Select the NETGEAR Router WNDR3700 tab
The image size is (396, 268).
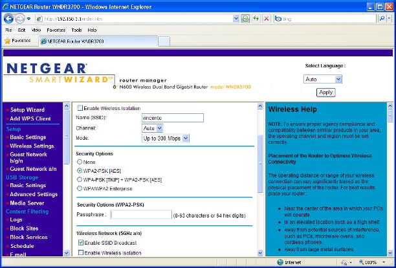(x=98, y=41)
